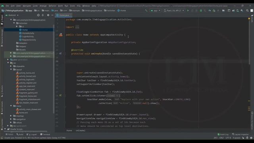The image size is (254, 143).
Task: Open the Android view dropdown
Action: click(x=12, y=15)
